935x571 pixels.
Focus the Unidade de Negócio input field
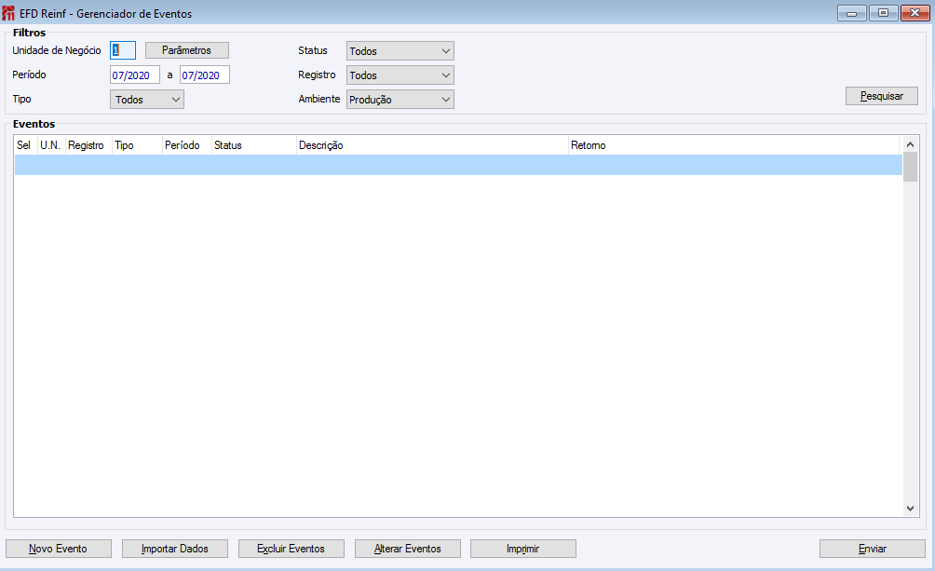coord(123,50)
